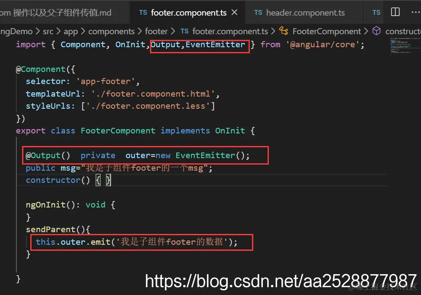This screenshot has height=295, width=421.
Task: Click '@Output()' decorator on outer property
Action: tap(48, 156)
